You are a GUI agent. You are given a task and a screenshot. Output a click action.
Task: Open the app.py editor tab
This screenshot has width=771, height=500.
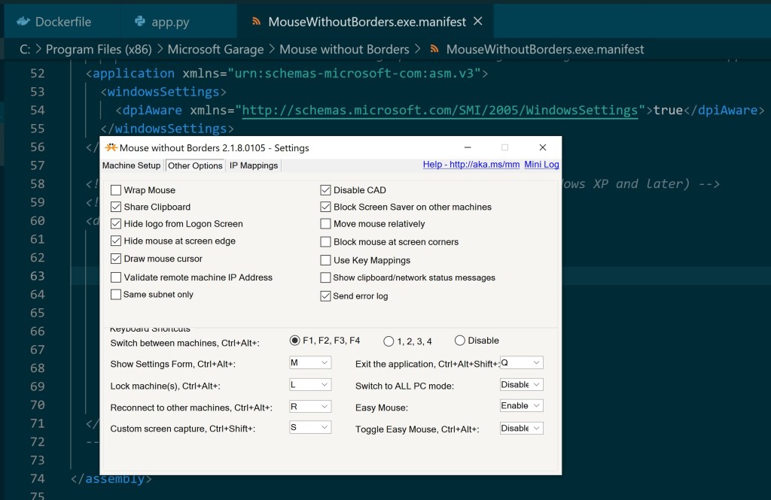click(169, 22)
